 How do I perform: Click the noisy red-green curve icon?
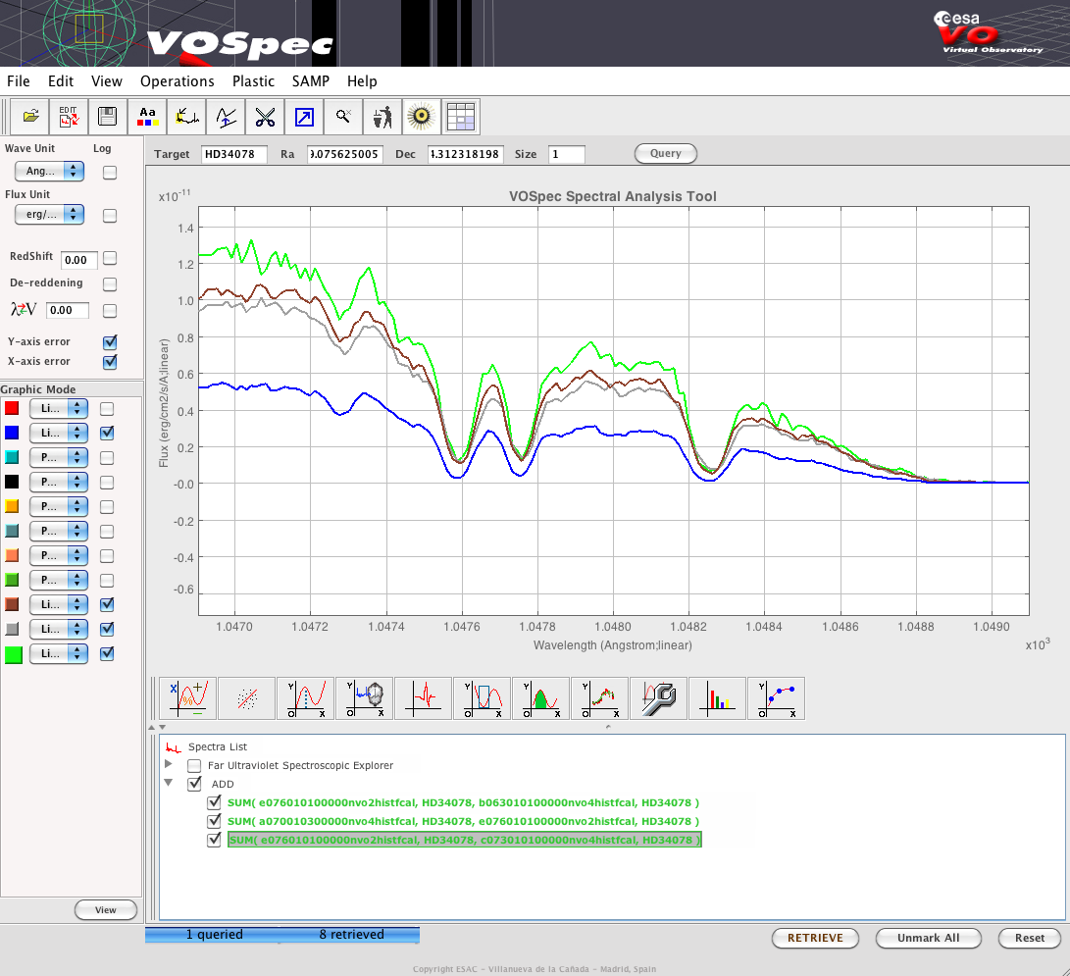click(x=599, y=698)
